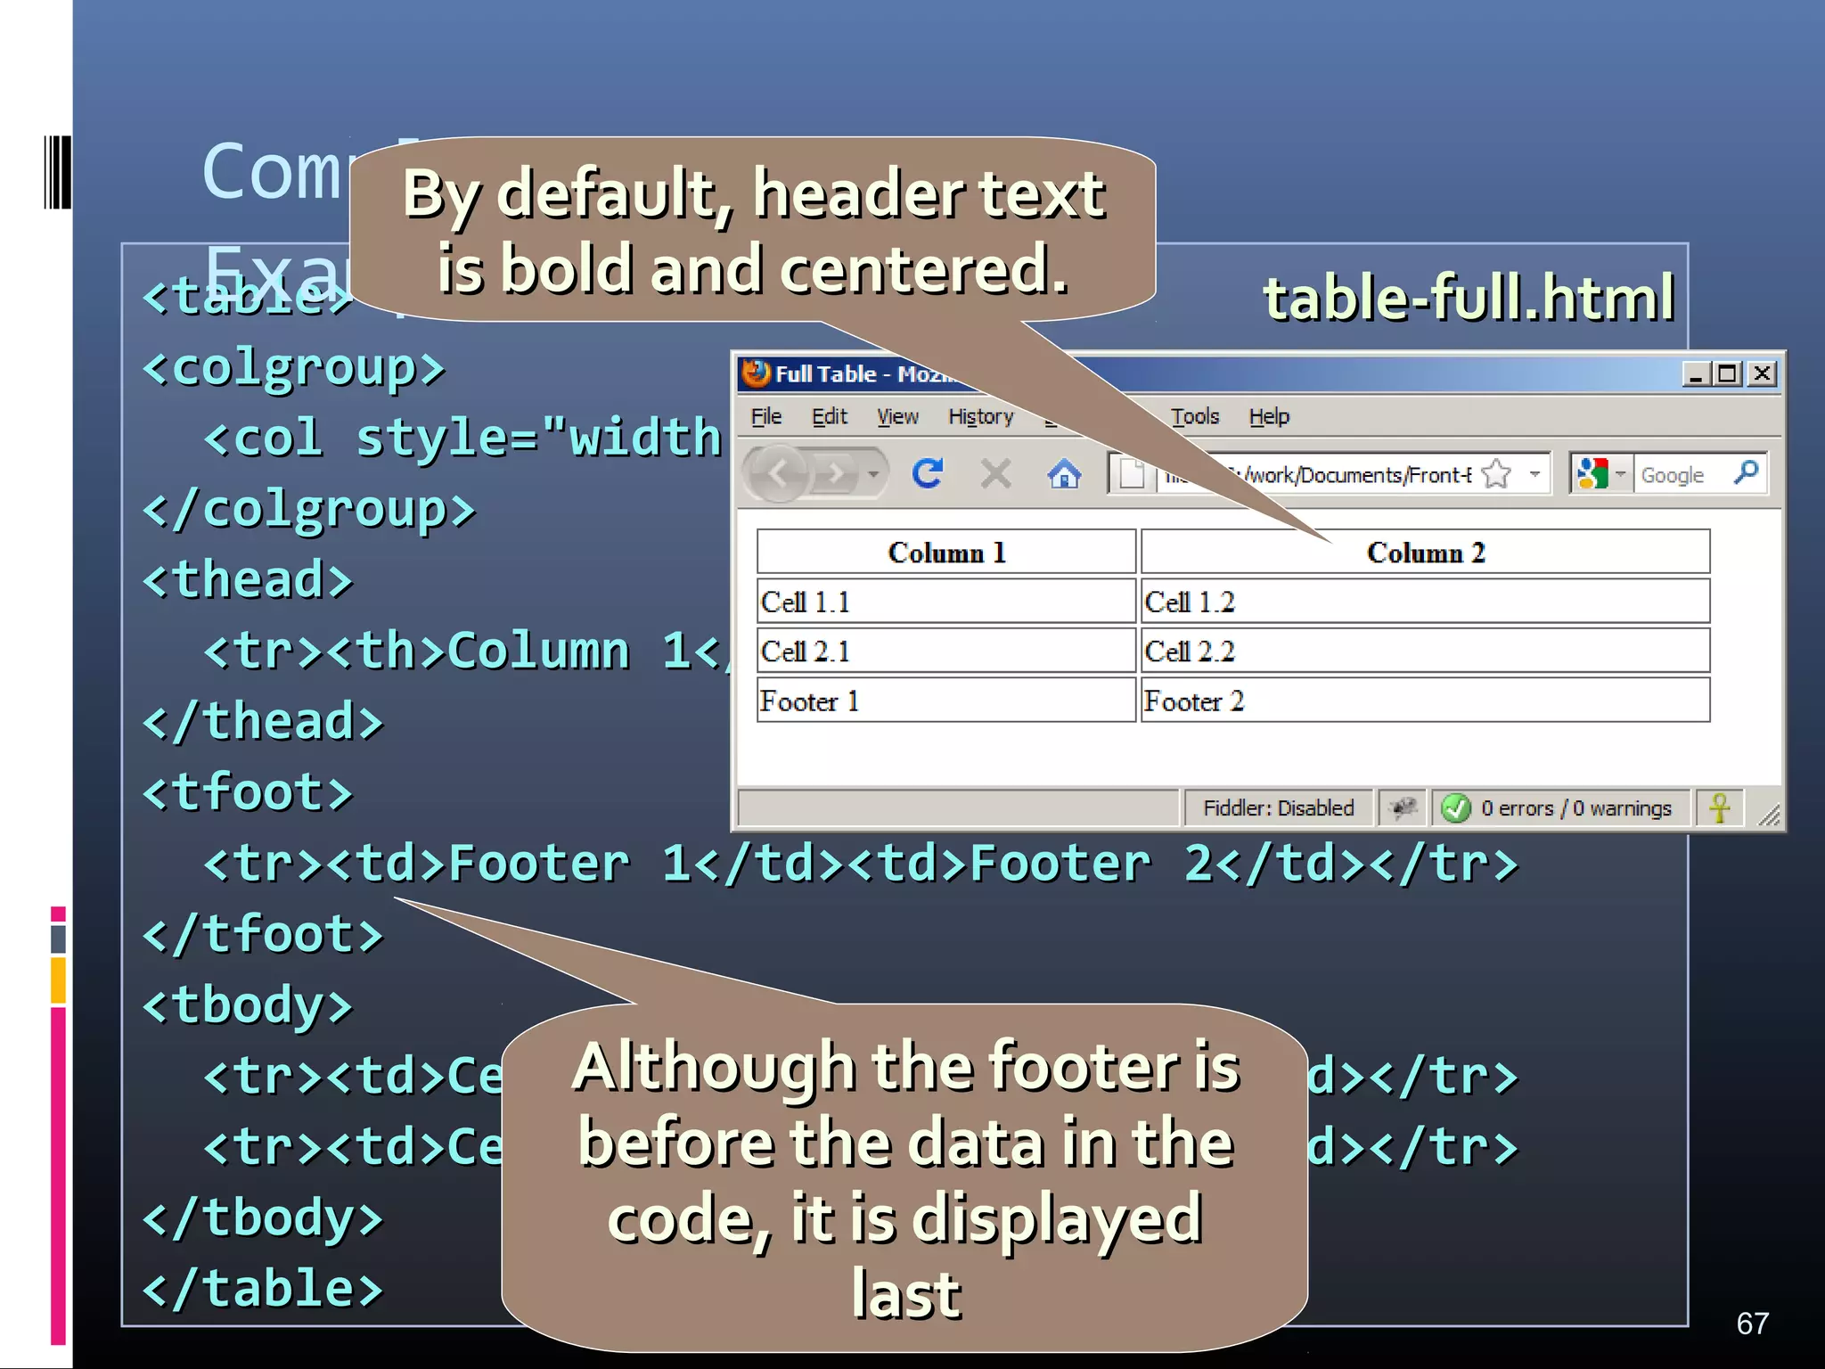Click the magnifier search icon in Google box
Image resolution: width=1825 pixels, height=1369 pixels.
tap(1746, 472)
